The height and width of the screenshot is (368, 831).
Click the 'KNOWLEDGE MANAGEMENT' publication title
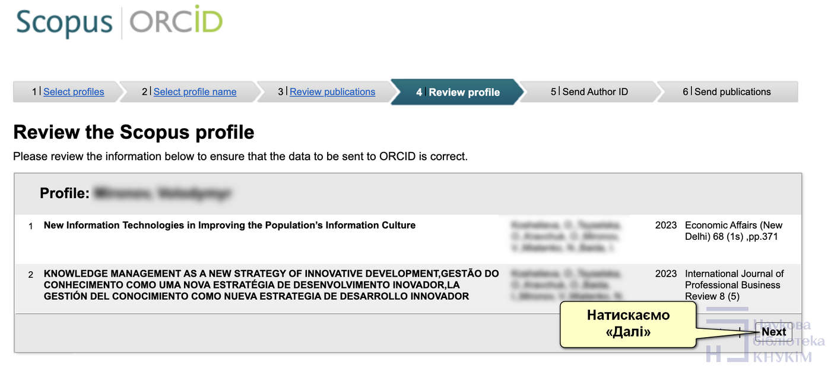[271, 285]
